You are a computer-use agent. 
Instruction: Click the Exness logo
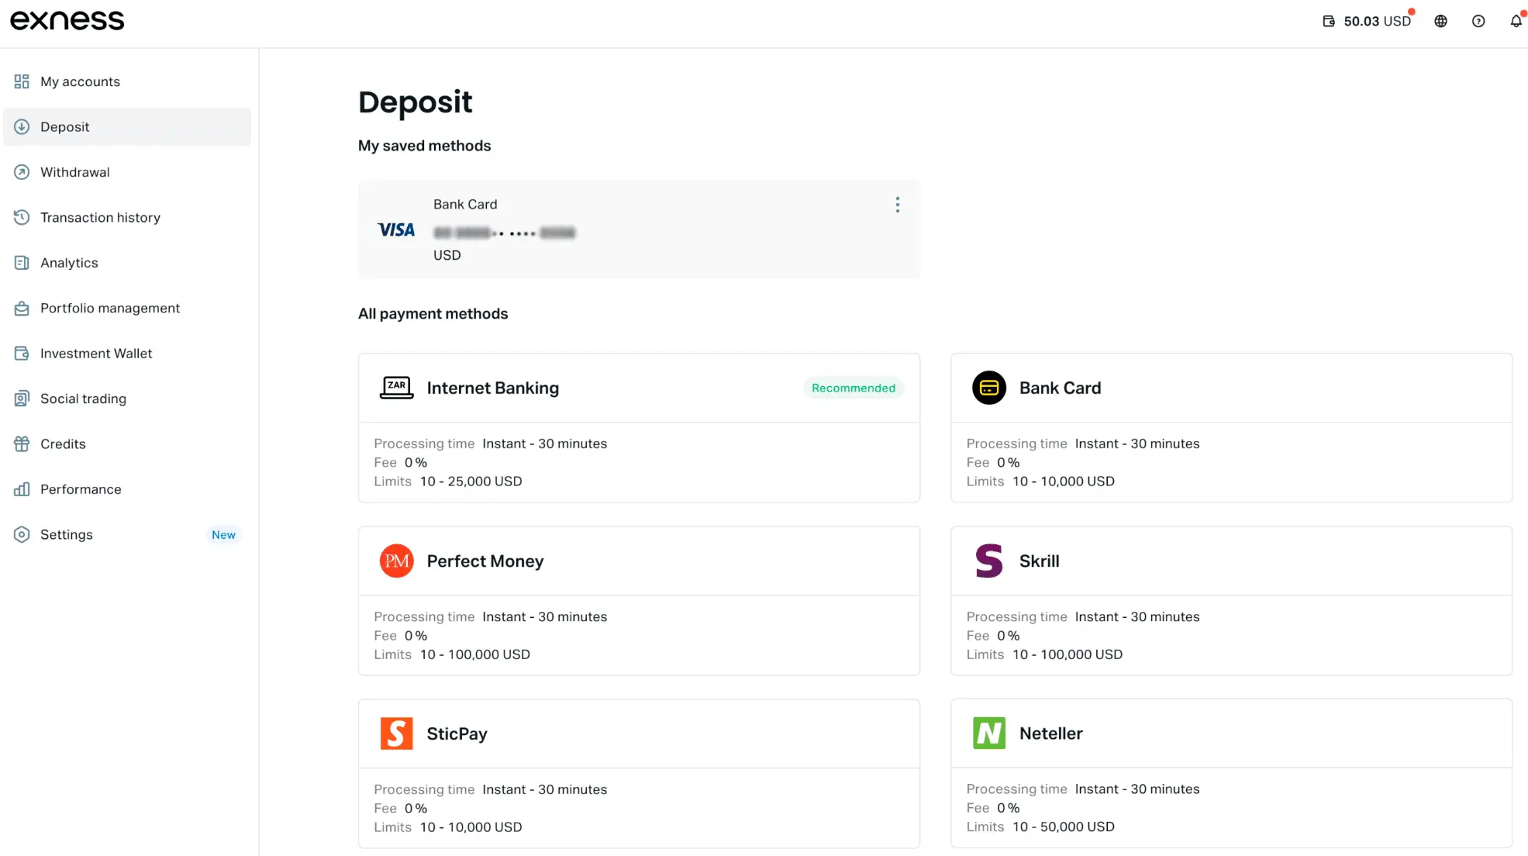coord(67,20)
